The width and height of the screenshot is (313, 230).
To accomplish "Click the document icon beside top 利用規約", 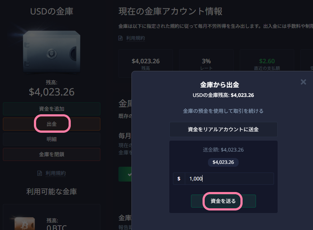I will 120,38.
